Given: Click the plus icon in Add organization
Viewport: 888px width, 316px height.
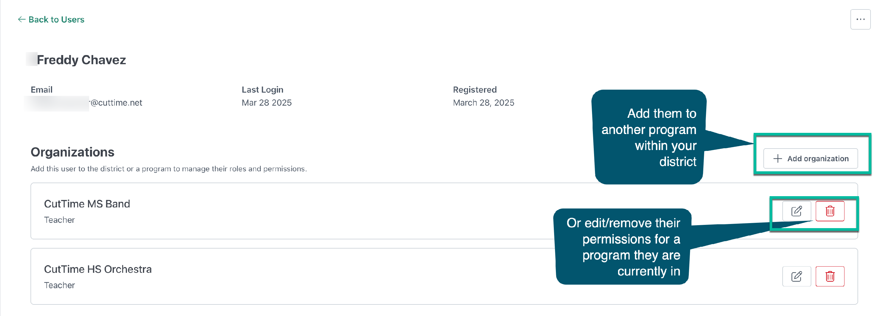Looking at the screenshot, I should click(x=778, y=159).
